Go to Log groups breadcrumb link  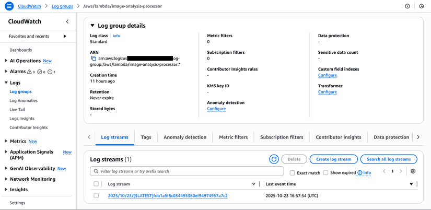pyautogui.click(x=62, y=6)
